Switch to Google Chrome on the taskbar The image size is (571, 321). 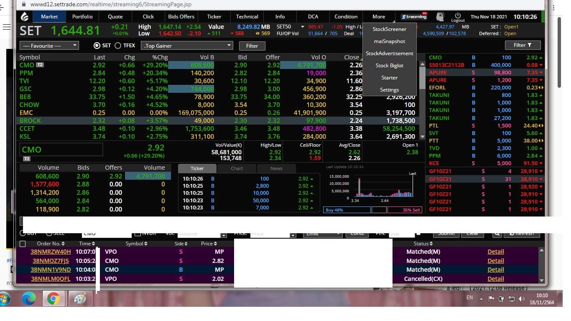click(x=53, y=299)
